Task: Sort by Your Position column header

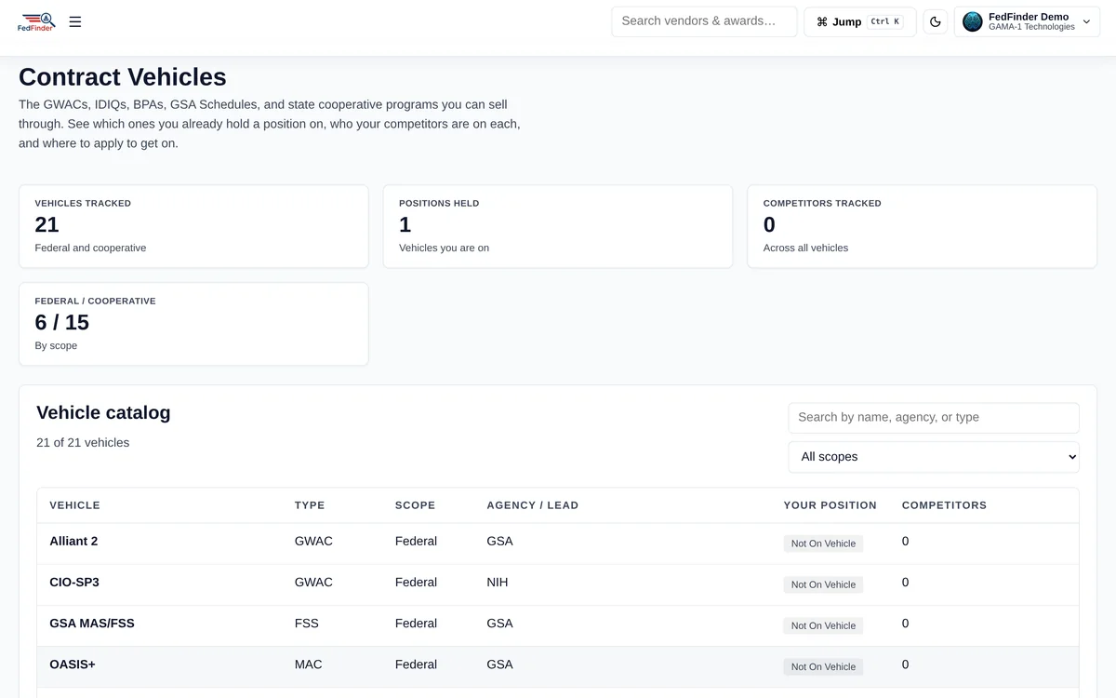Action: (830, 505)
